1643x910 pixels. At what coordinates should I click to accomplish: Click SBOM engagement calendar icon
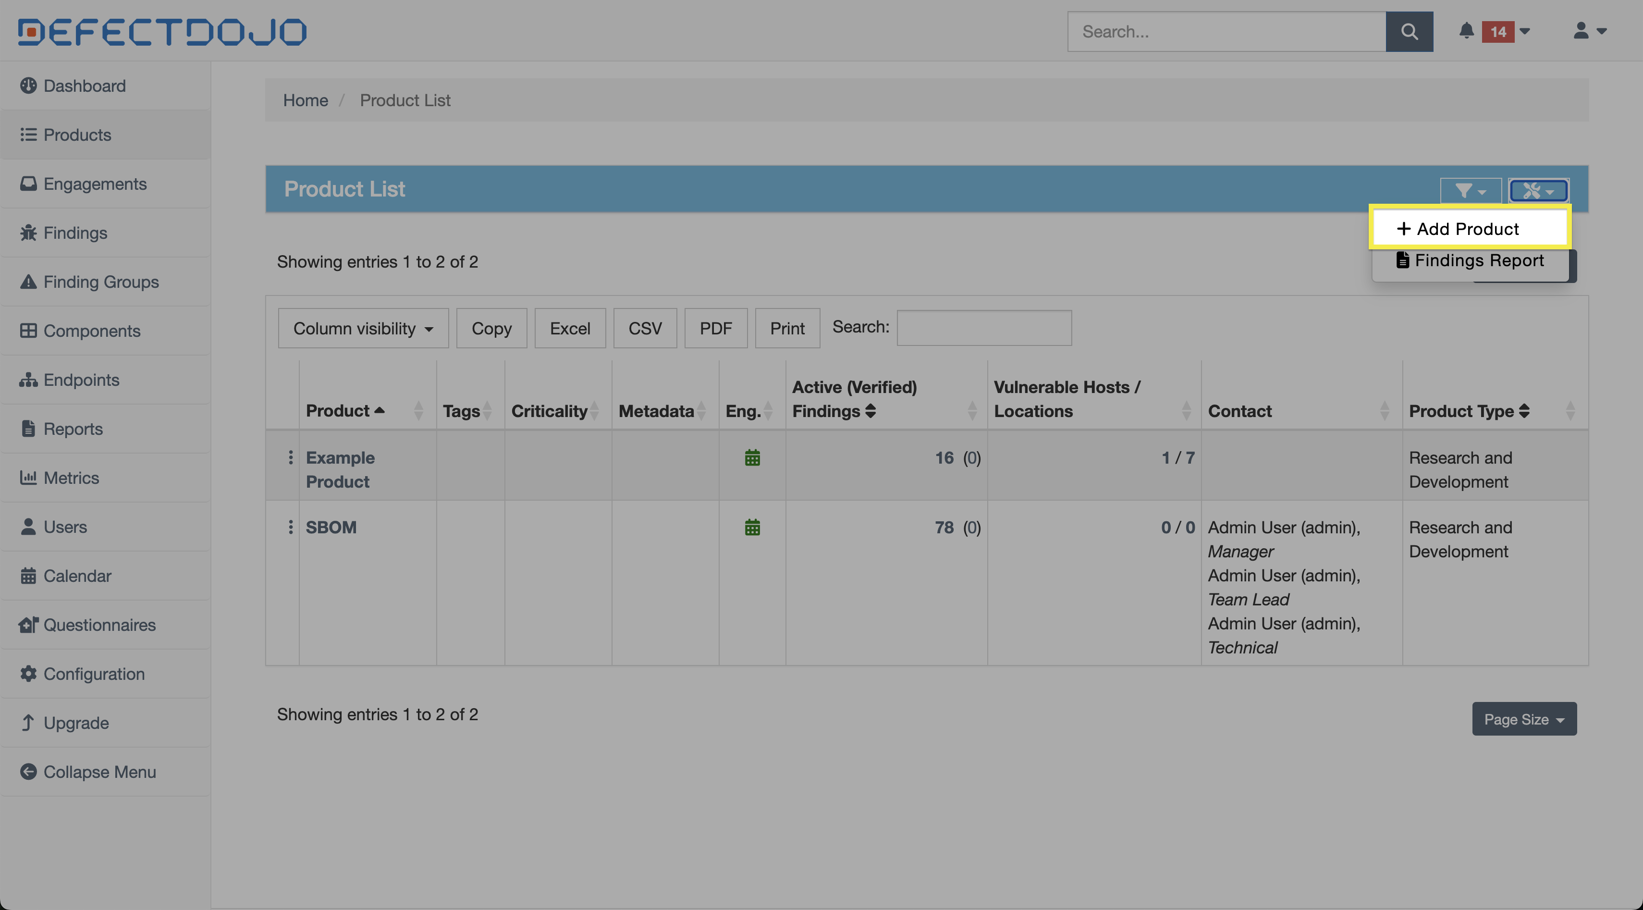[753, 527]
